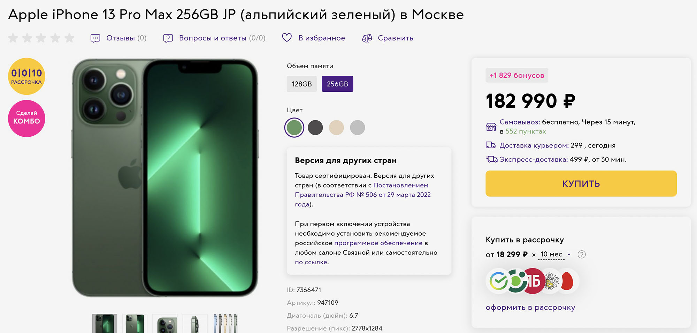Click the оформить в рассрочку link
The image size is (697, 333).
click(x=530, y=308)
